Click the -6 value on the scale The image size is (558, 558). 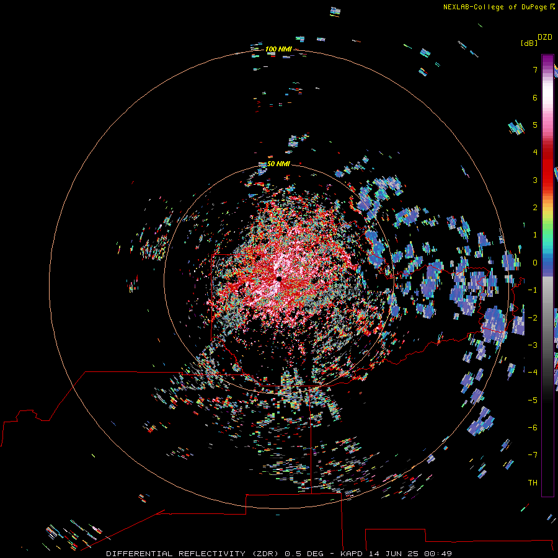[533, 428]
